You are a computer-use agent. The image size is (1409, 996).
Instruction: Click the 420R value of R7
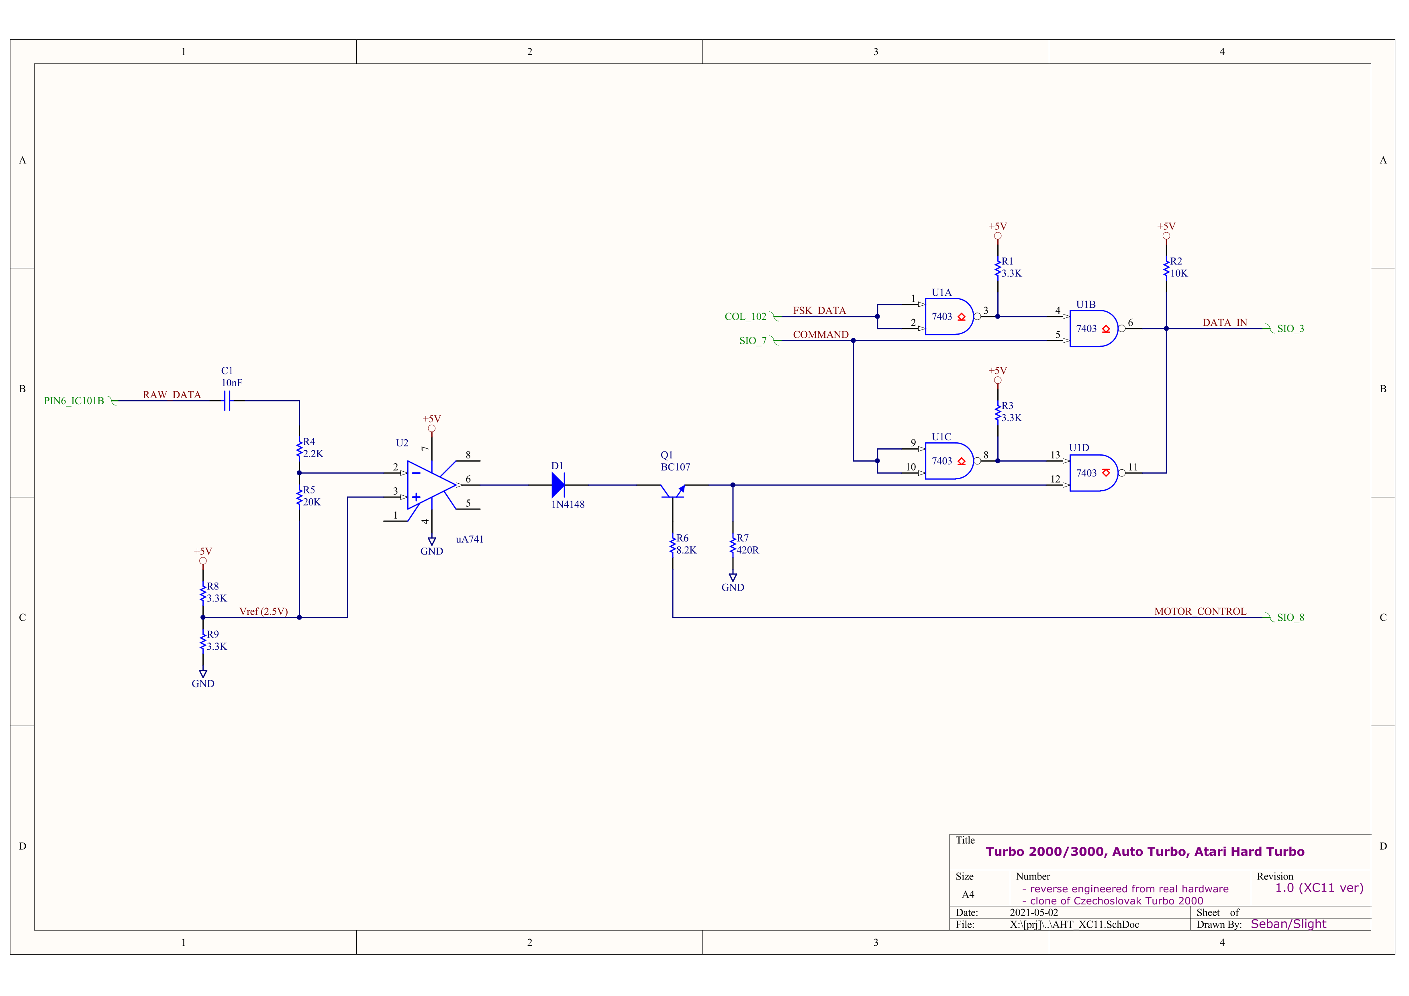point(747,550)
